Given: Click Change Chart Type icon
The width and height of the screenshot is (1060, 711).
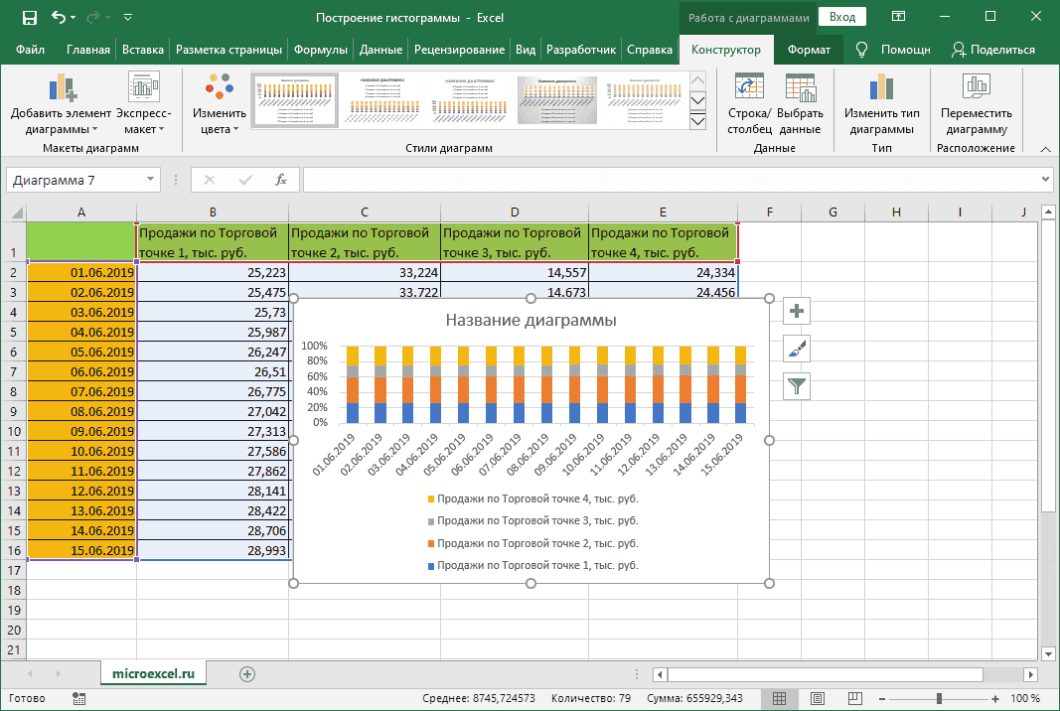Looking at the screenshot, I should 881,88.
